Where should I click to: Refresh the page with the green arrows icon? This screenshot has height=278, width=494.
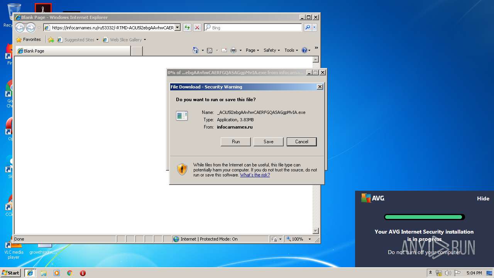click(187, 27)
